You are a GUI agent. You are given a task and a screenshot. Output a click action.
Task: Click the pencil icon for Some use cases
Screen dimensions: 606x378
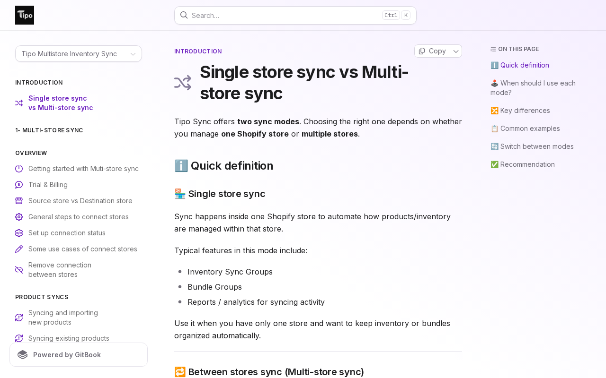[19, 249]
